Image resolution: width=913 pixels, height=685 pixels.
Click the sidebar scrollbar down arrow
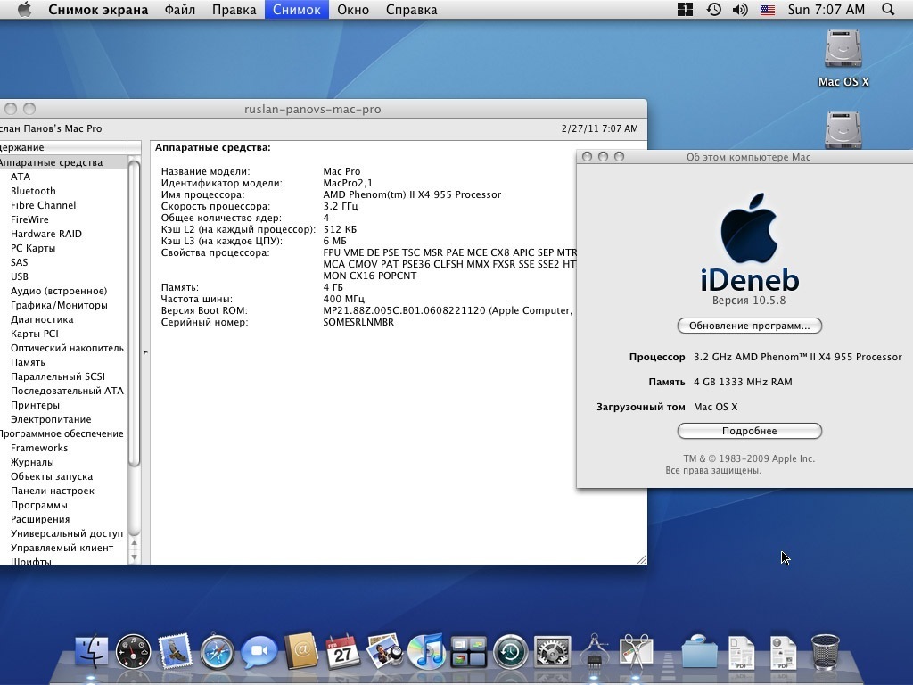(x=135, y=557)
